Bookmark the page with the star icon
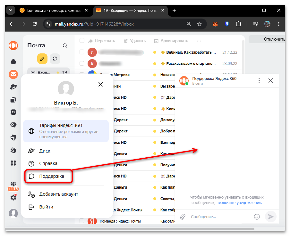This screenshot has width=290, height=236. click(x=199, y=24)
